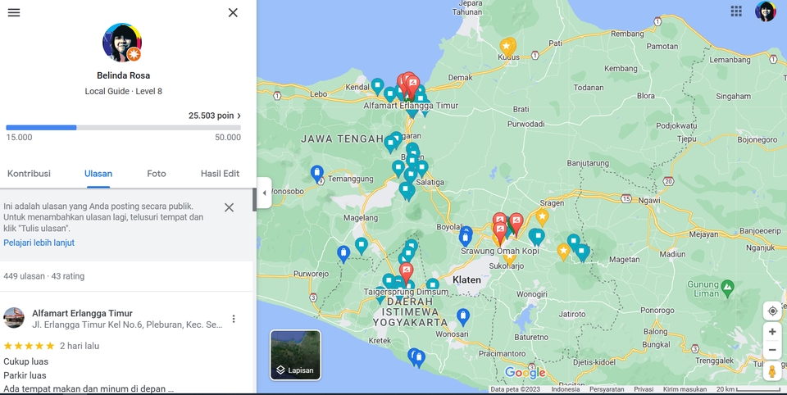Zoom in on the map

tap(772, 332)
